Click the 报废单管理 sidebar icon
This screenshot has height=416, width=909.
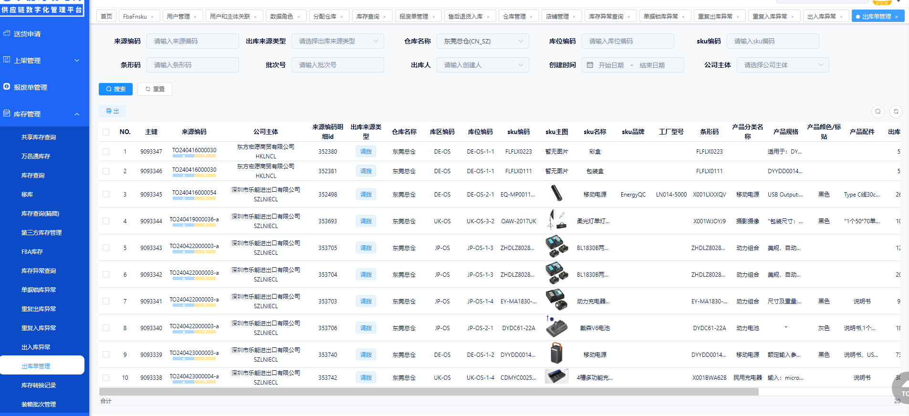point(7,87)
